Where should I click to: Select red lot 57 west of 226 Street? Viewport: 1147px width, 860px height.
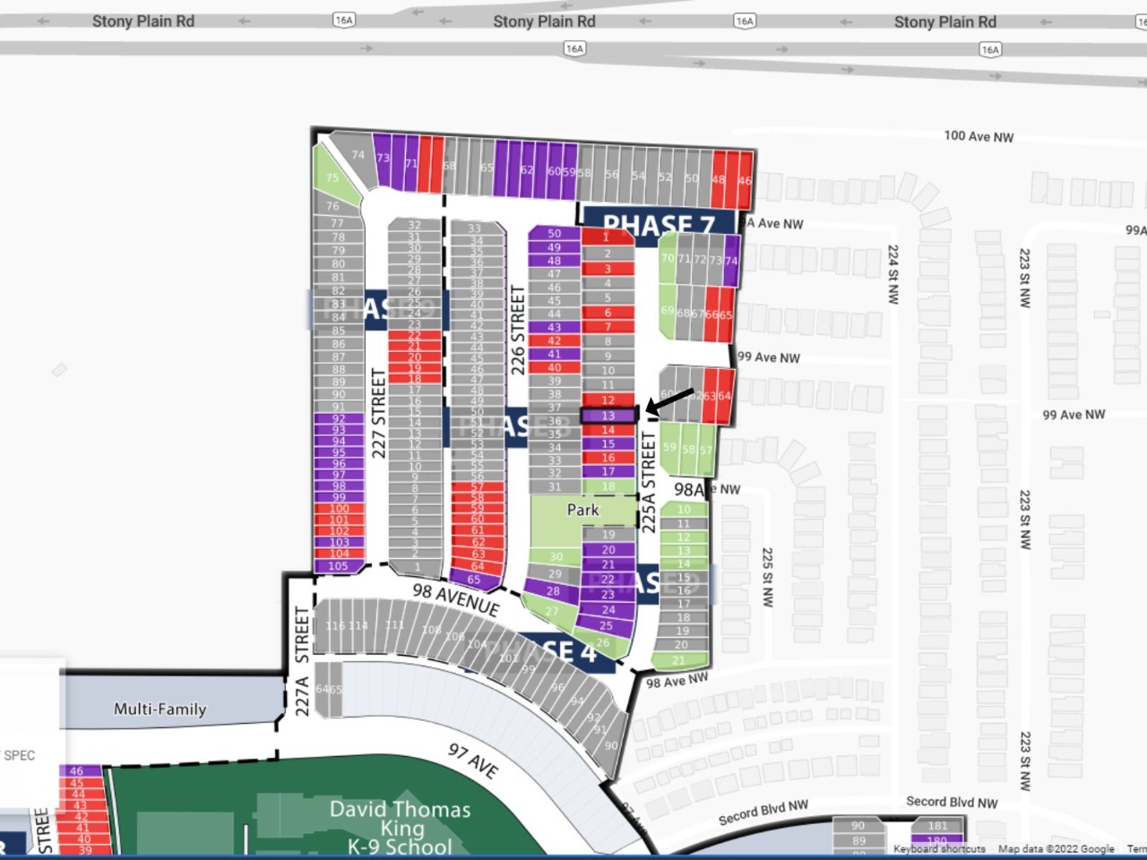click(477, 487)
